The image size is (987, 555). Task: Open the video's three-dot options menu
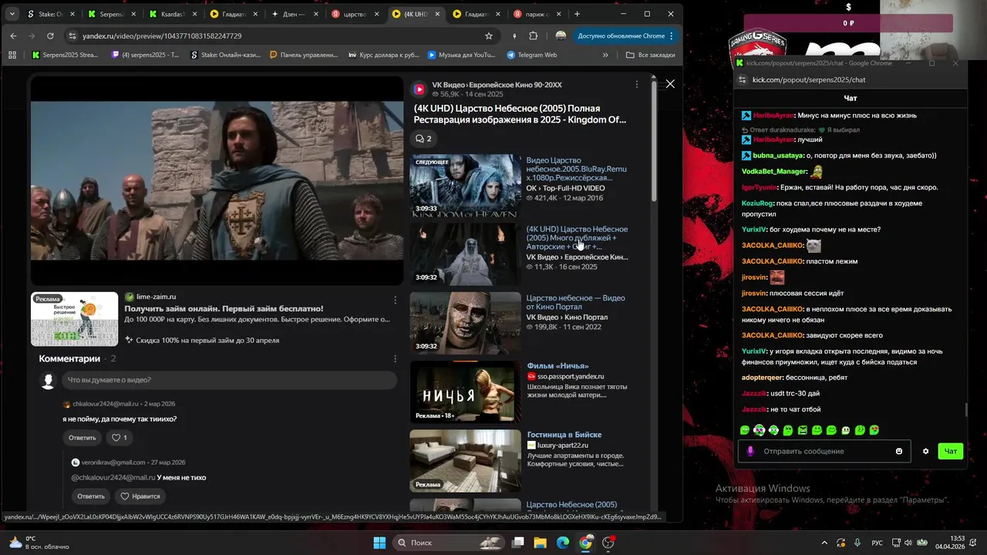(636, 85)
